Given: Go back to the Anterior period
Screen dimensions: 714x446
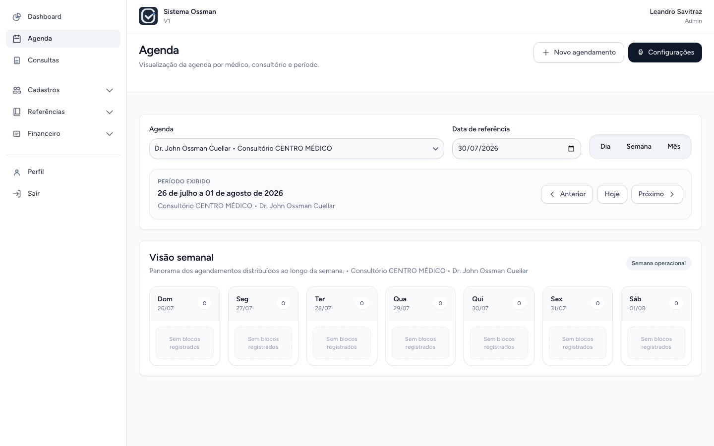Looking at the screenshot, I should pyautogui.click(x=567, y=194).
